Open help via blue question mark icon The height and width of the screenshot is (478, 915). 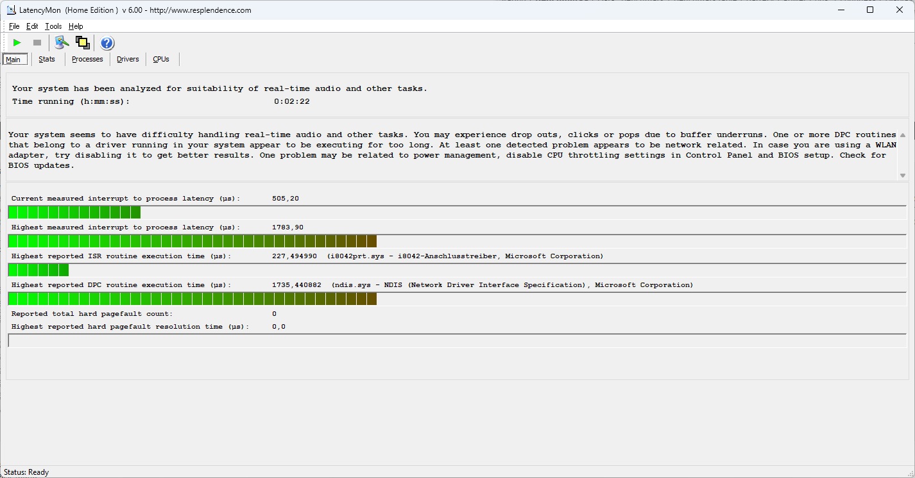[x=107, y=43]
